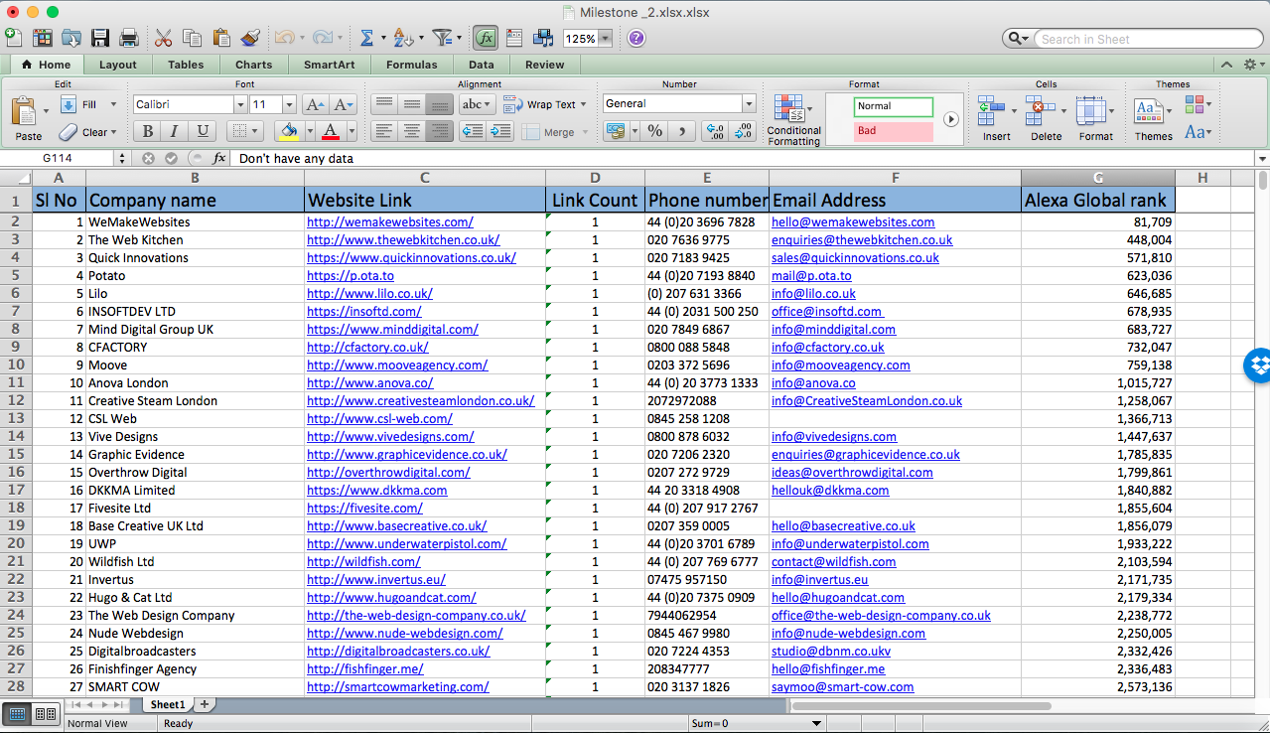The width and height of the screenshot is (1270, 733).
Task: Insert AutoSum with the sigma icon
Action: coord(366,38)
